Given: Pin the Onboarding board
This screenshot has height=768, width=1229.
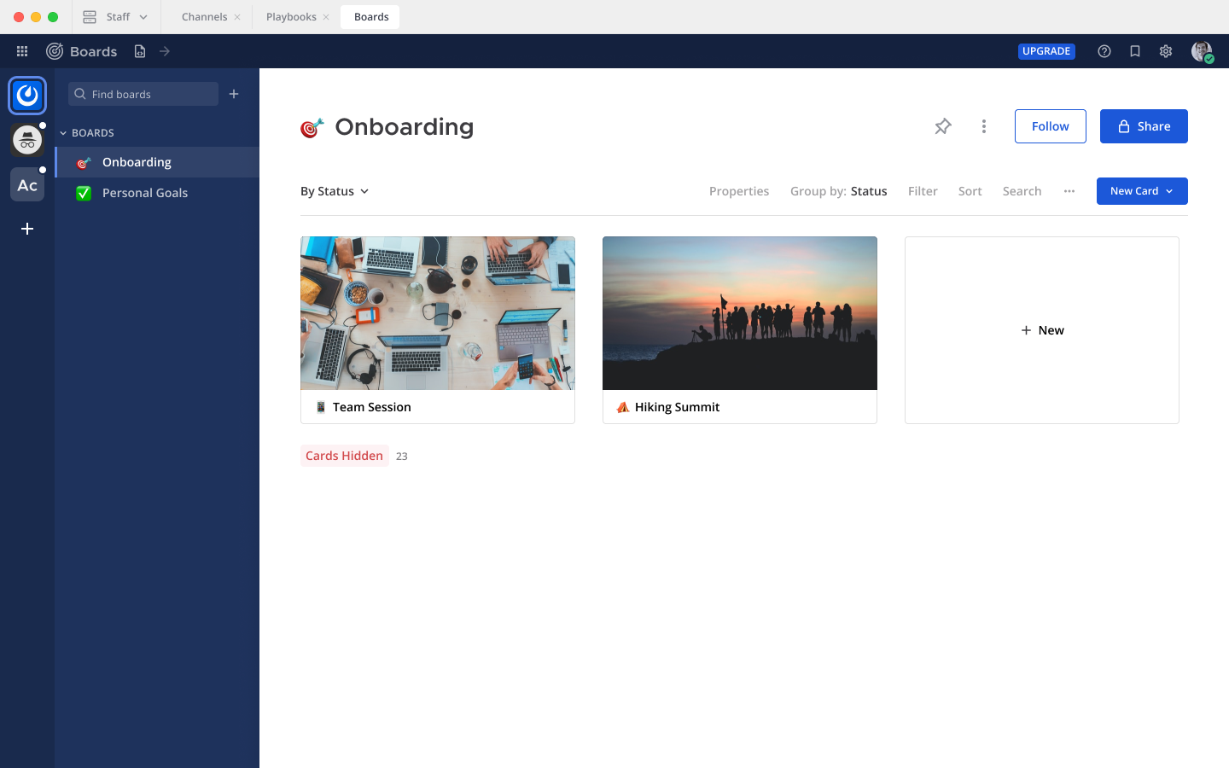Looking at the screenshot, I should tap(943, 125).
